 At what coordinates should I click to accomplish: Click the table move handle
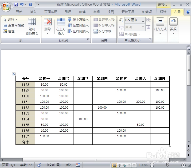14,74
